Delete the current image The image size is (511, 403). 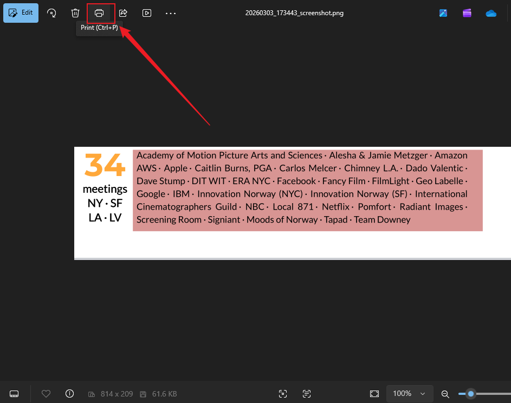pyautogui.click(x=75, y=13)
